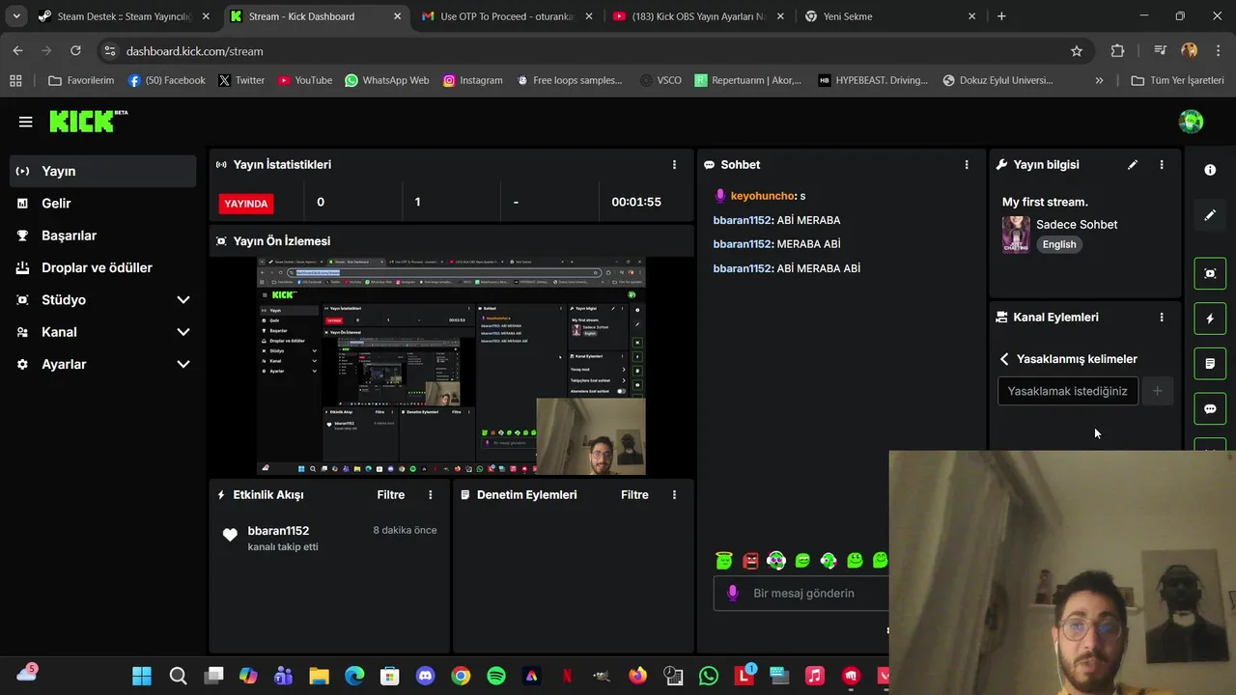Open the Denetim Eylemleri three-dot menu

[674, 494]
